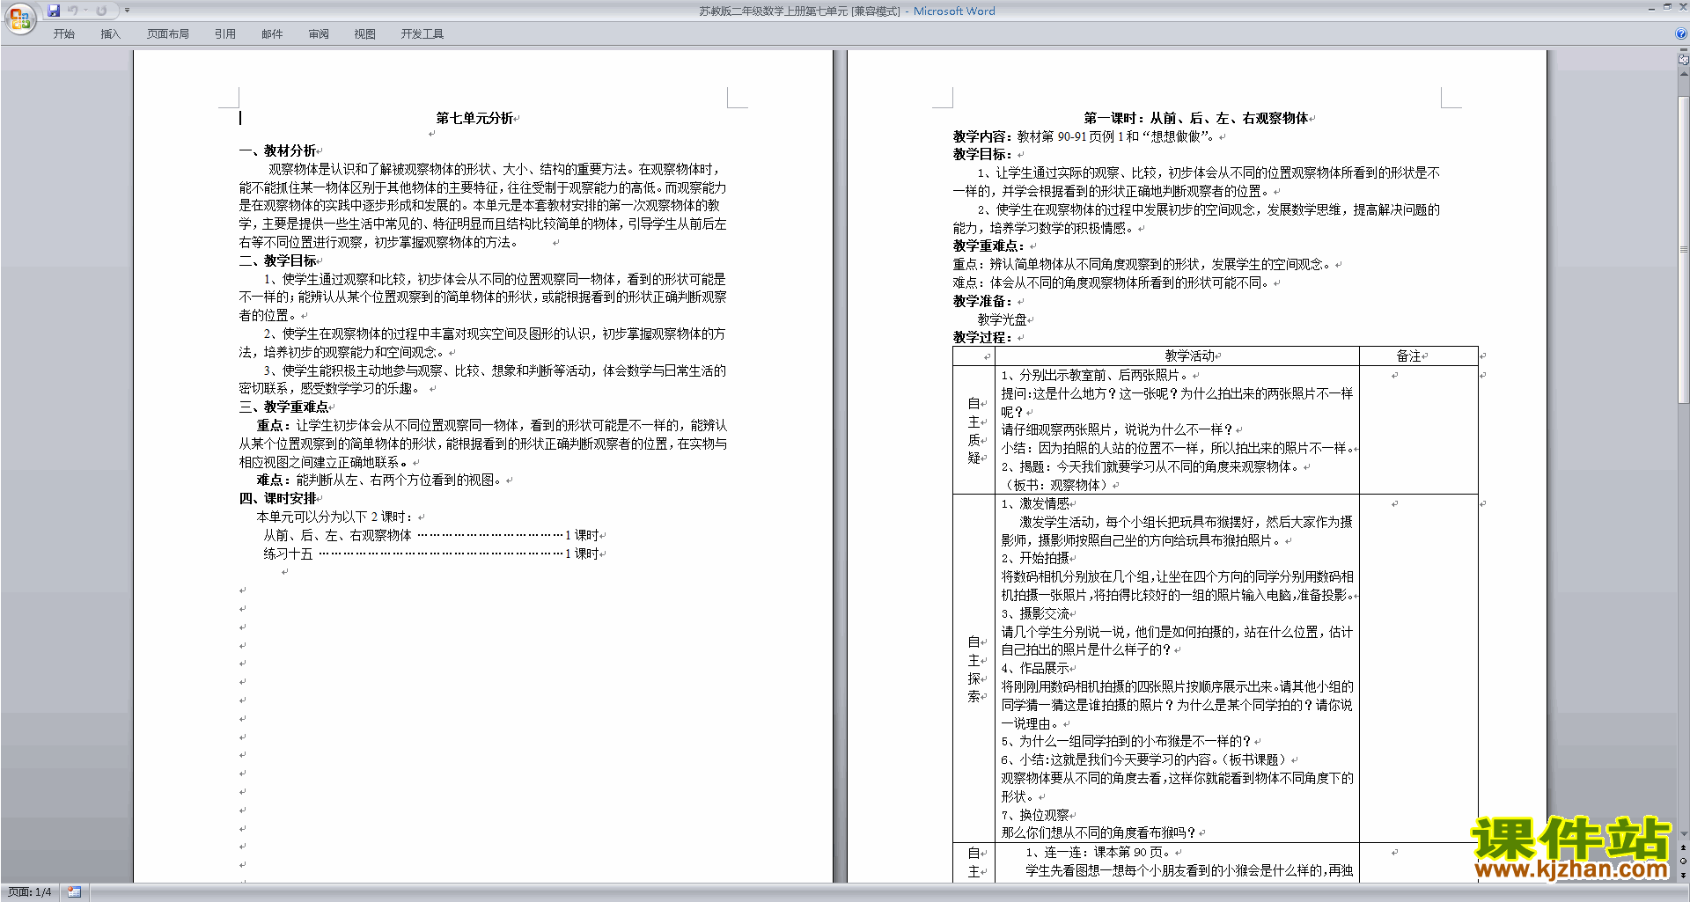
Task: Click the bold word 重点： on page one
Action: click(x=276, y=426)
